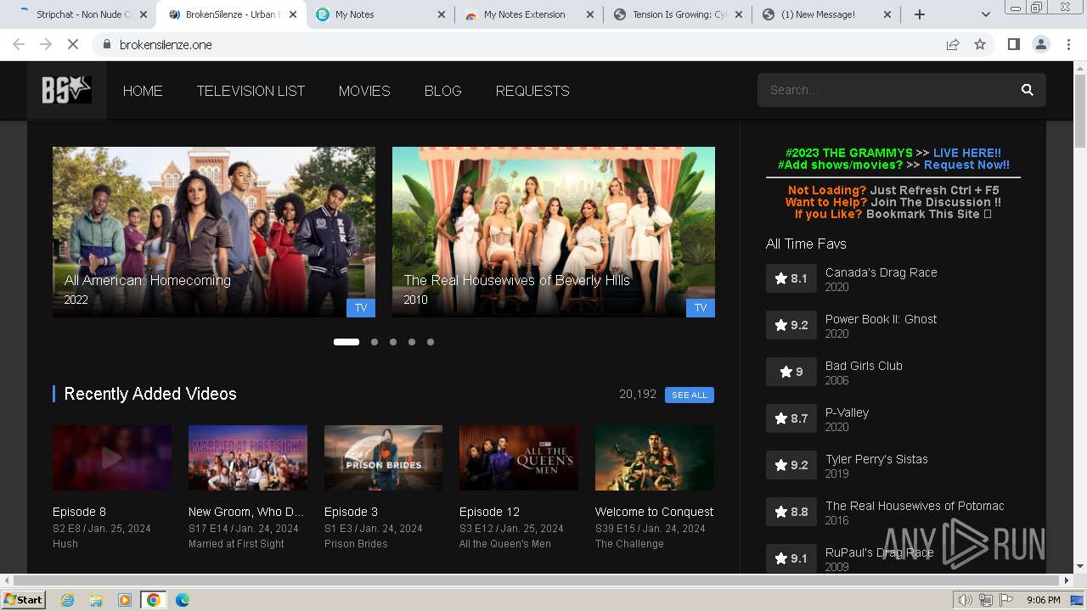Click the LIVE HERE!! Grammys link
The image size is (1087, 611).
click(967, 153)
